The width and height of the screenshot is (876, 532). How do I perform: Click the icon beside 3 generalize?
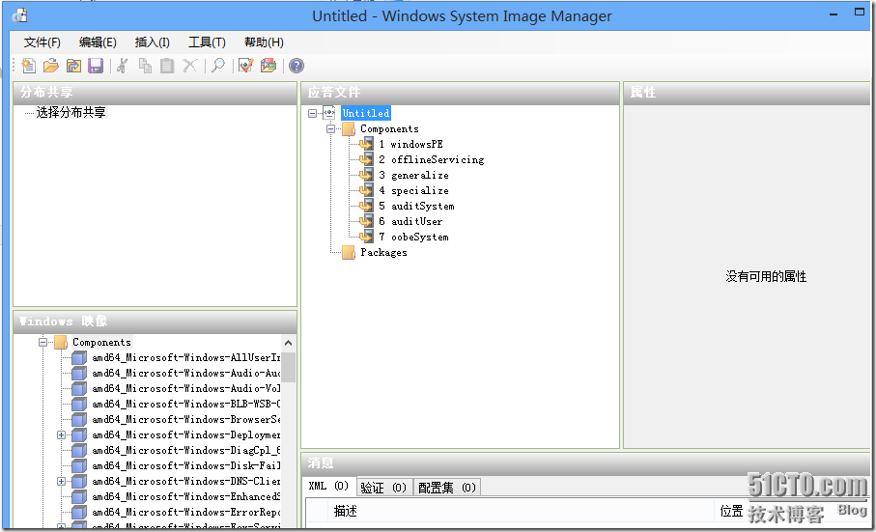[366, 175]
